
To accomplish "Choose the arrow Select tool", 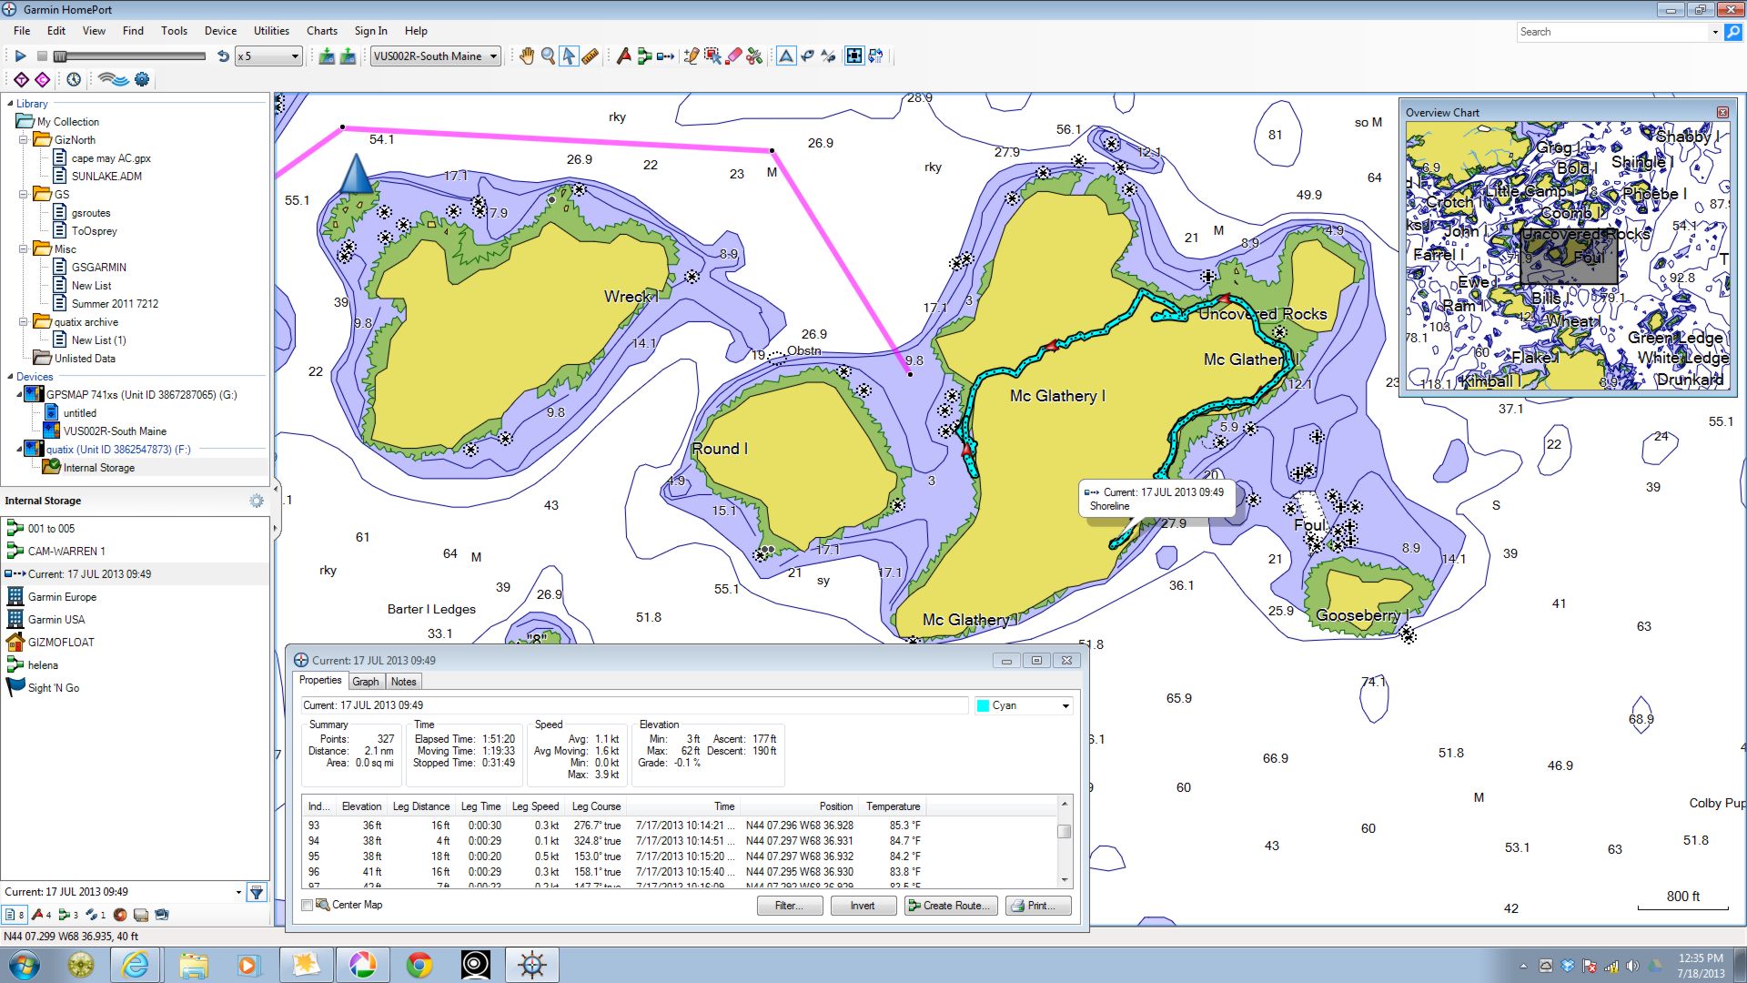I will [x=569, y=56].
